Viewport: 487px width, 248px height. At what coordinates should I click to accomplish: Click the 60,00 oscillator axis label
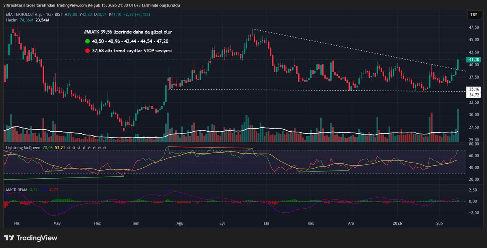pyautogui.click(x=474, y=156)
